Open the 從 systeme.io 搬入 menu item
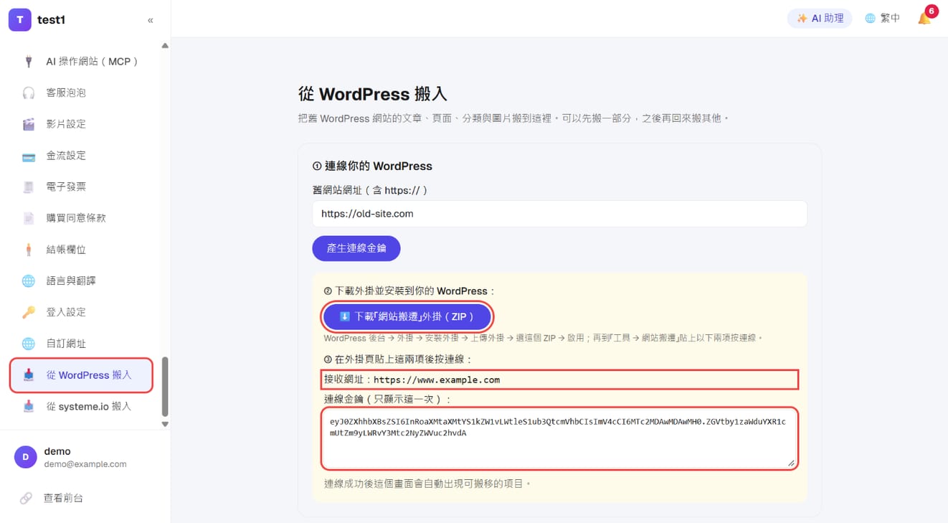The height and width of the screenshot is (523, 948). point(81,406)
